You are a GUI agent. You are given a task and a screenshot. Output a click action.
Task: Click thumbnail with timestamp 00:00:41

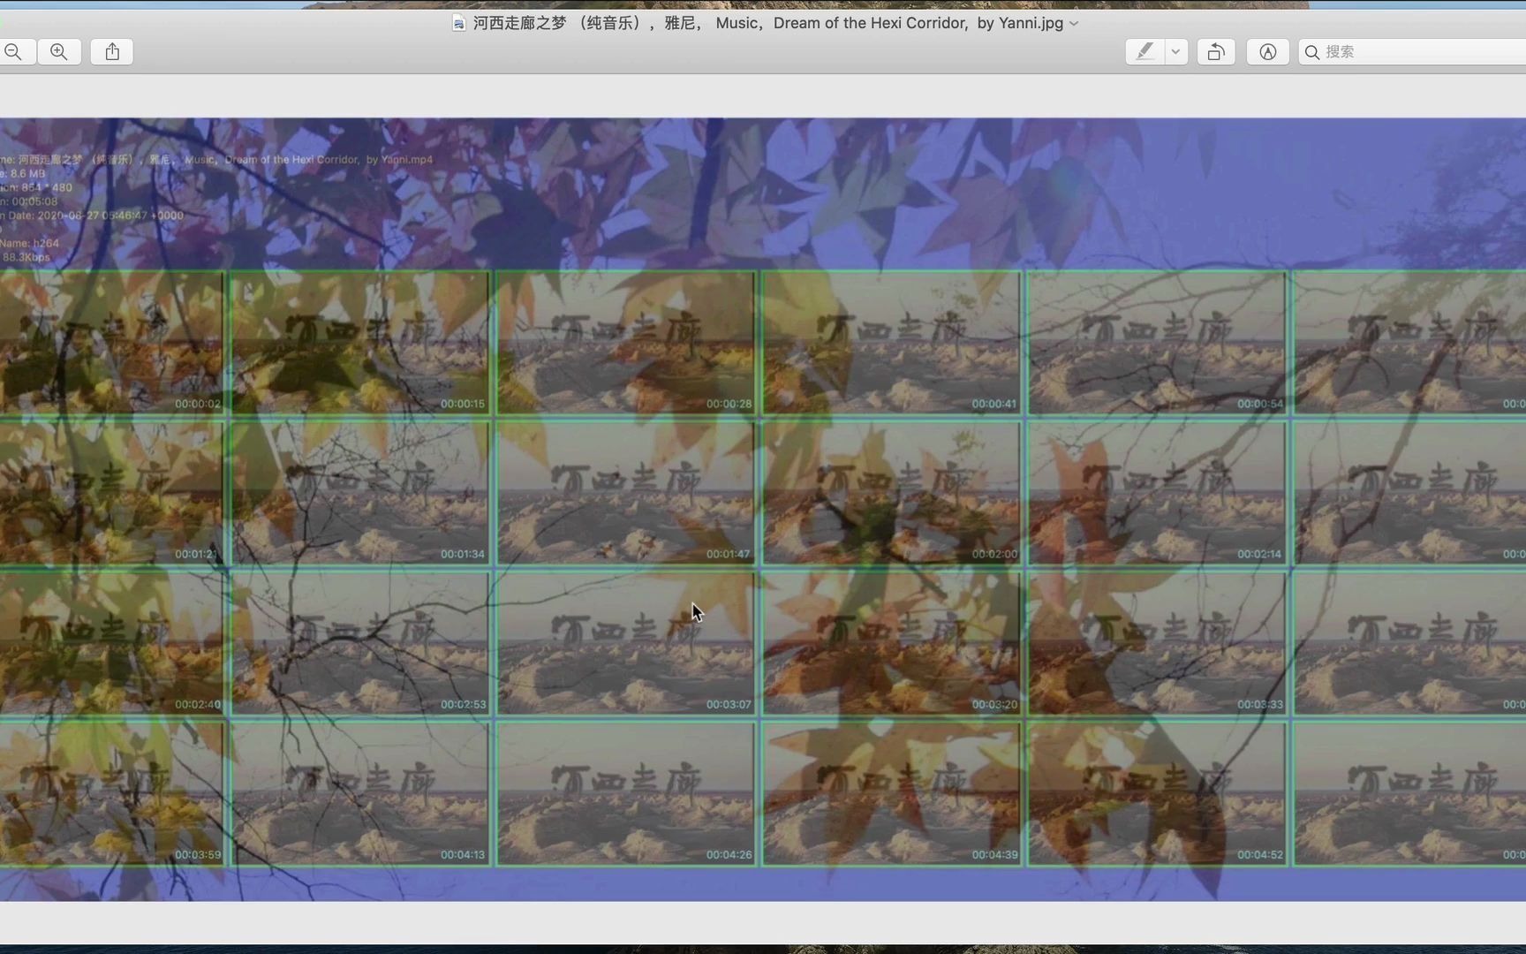pos(891,343)
